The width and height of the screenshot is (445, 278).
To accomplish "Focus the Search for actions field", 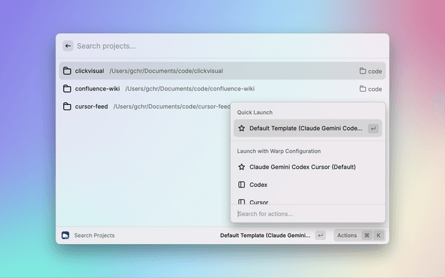I will (306, 214).
